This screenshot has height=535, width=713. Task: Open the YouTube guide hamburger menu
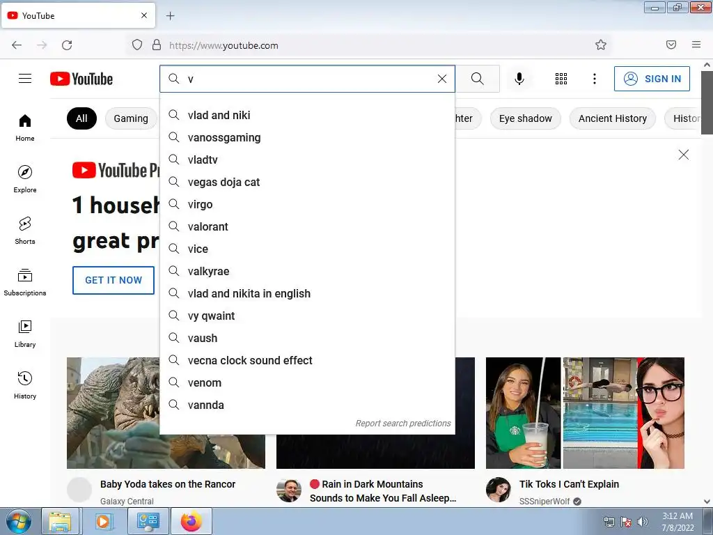[25, 79]
